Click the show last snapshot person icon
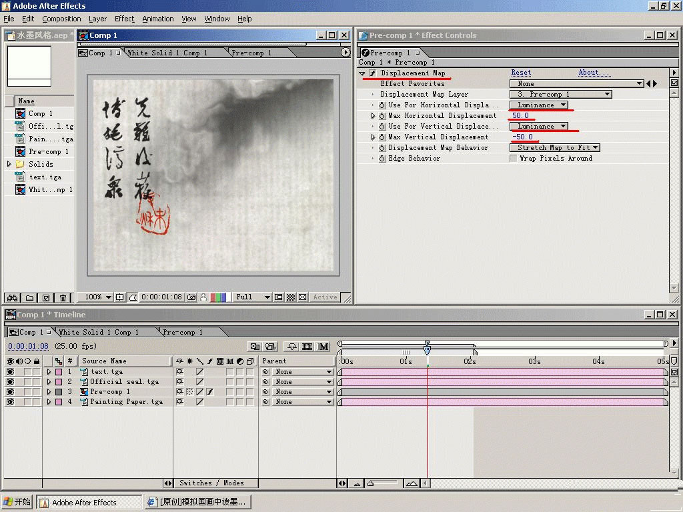Image resolution: width=683 pixels, height=512 pixels. tap(203, 297)
